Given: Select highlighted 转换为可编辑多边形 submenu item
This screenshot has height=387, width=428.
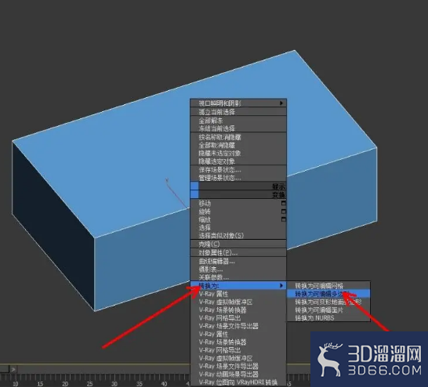Looking at the screenshot, I should point(328,294).
